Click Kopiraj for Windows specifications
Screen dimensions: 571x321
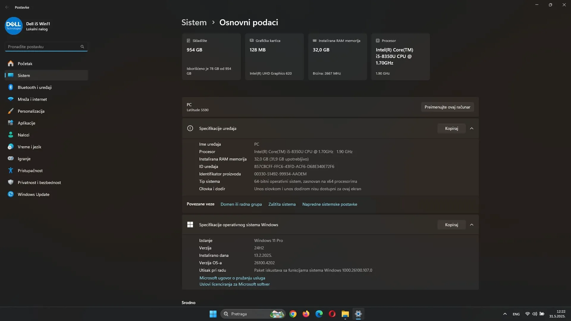(451, 225)
